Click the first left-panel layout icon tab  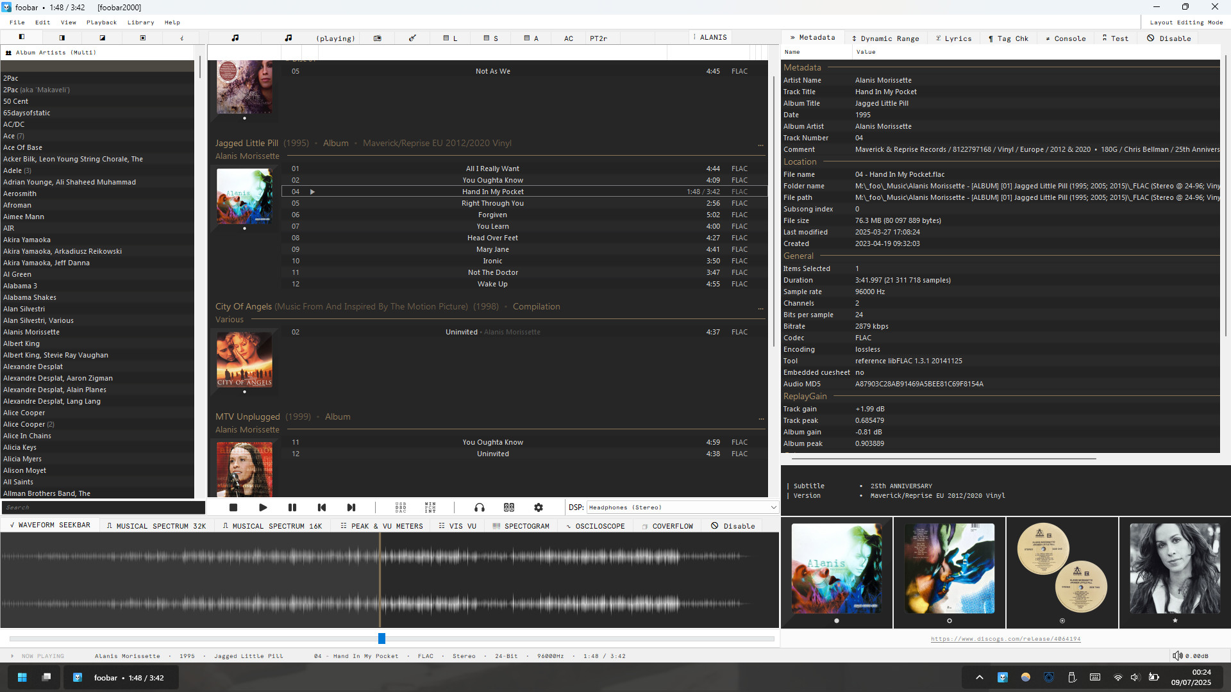click(x=22, y=37)
